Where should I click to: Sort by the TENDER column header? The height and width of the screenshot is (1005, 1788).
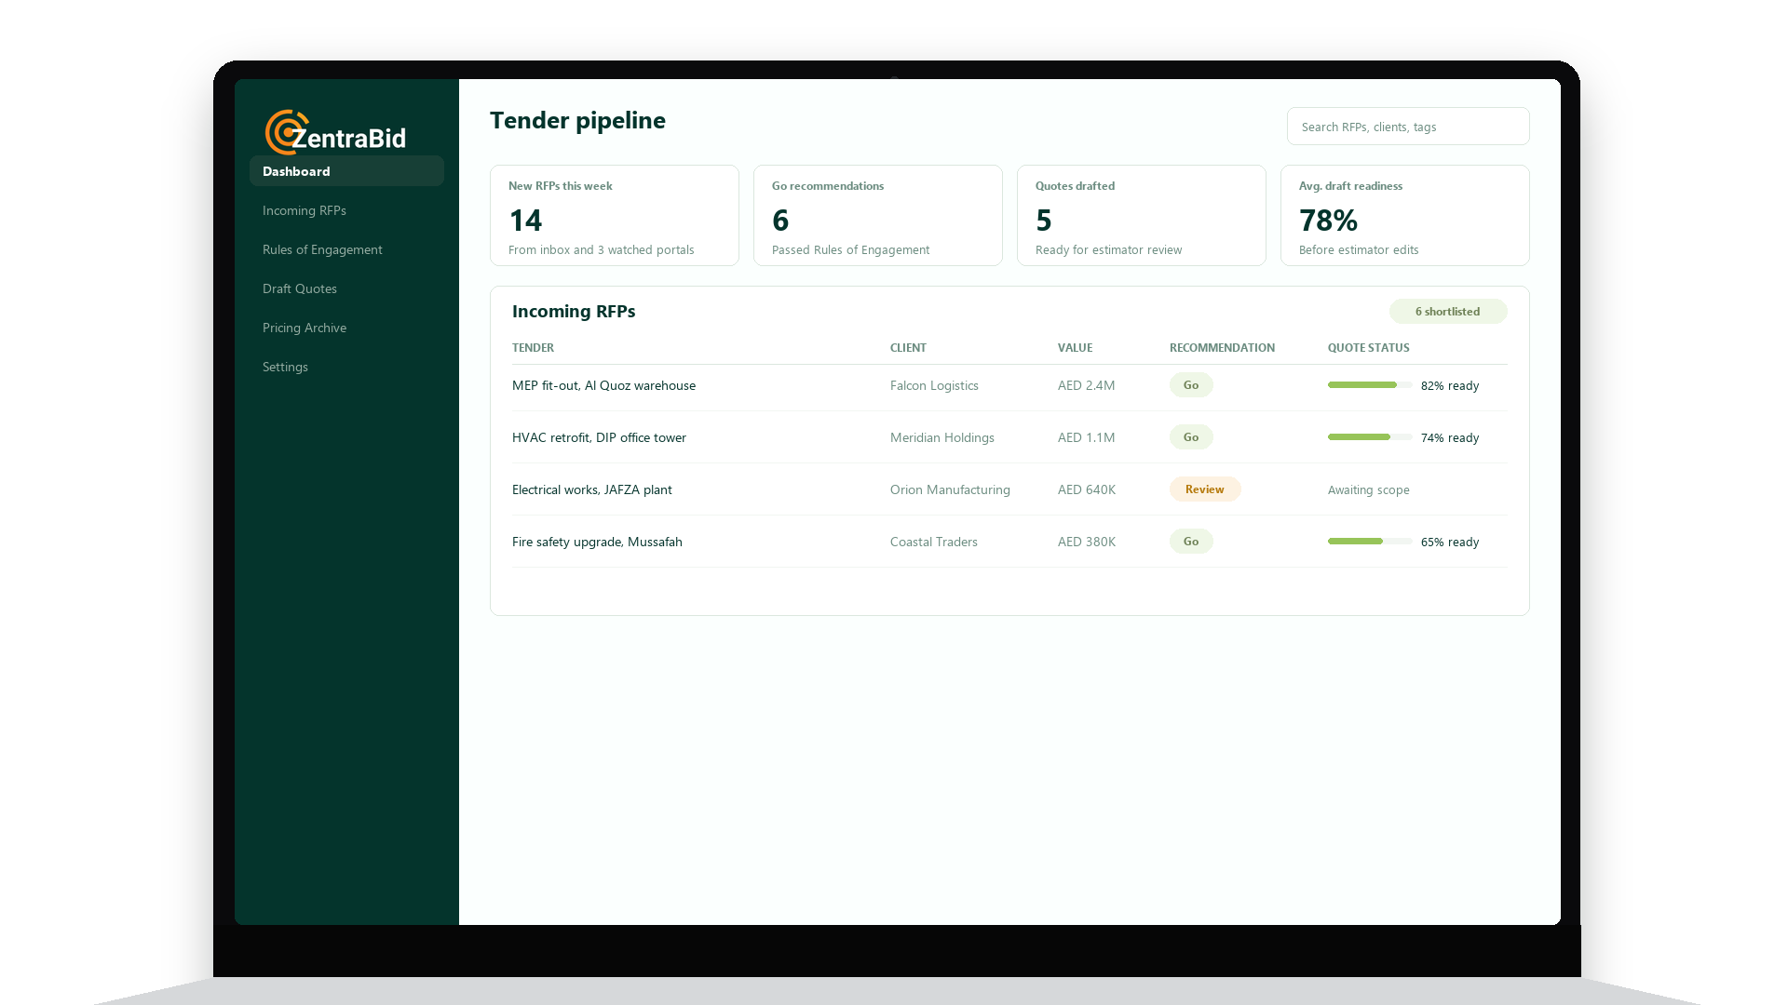(533, 348)
